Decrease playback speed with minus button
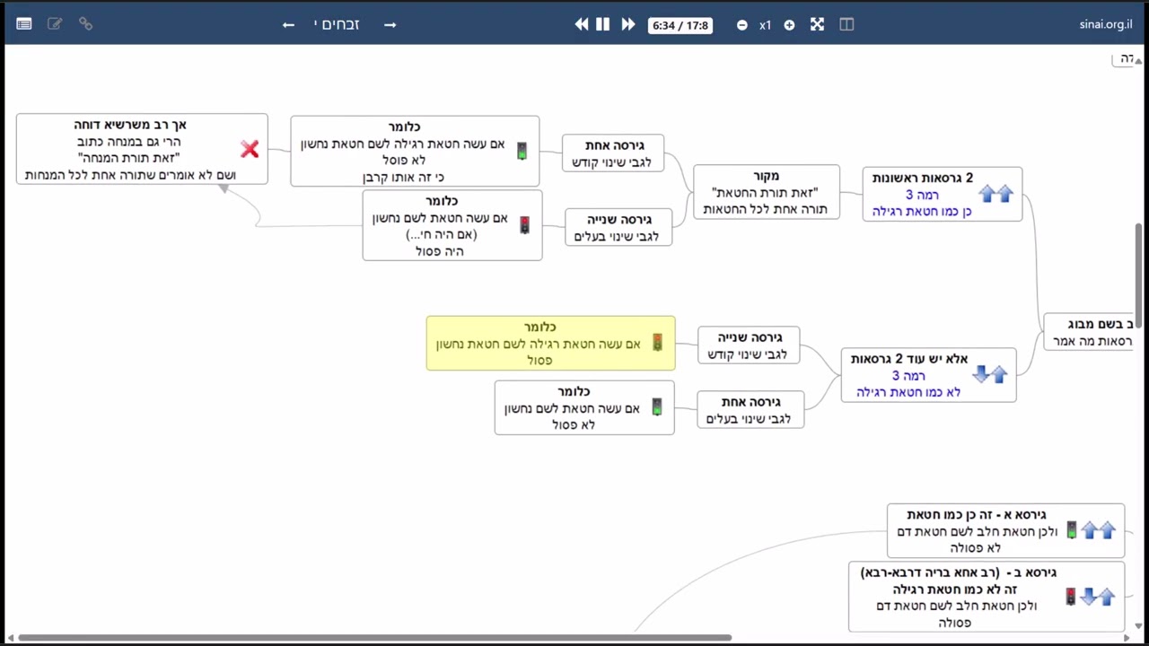Viewport: 1149px width, 646px height. tap(742, 25)
